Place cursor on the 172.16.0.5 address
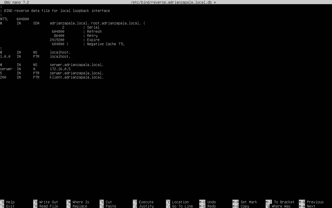Screen dimensions: 332x208 (60, 69)
